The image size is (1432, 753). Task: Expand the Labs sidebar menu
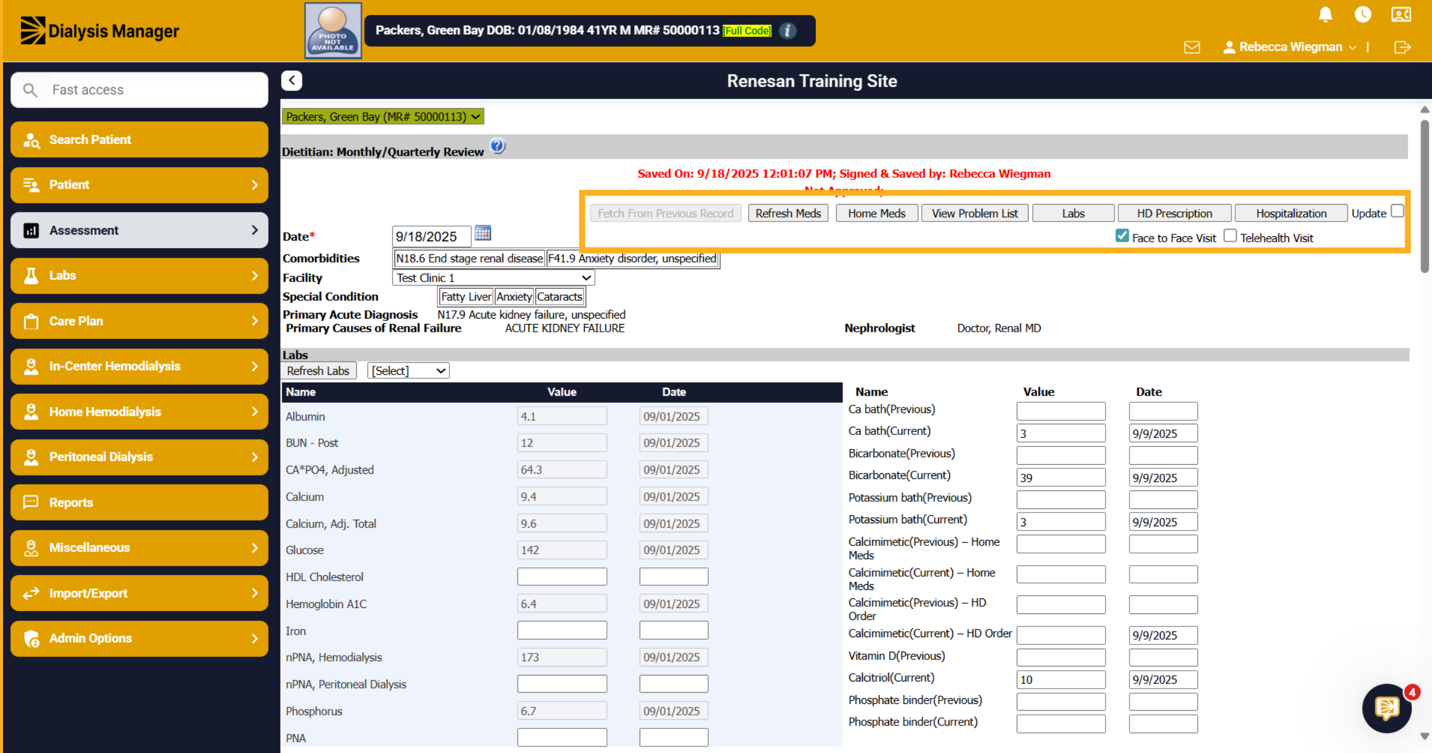[x=139, y=276]
